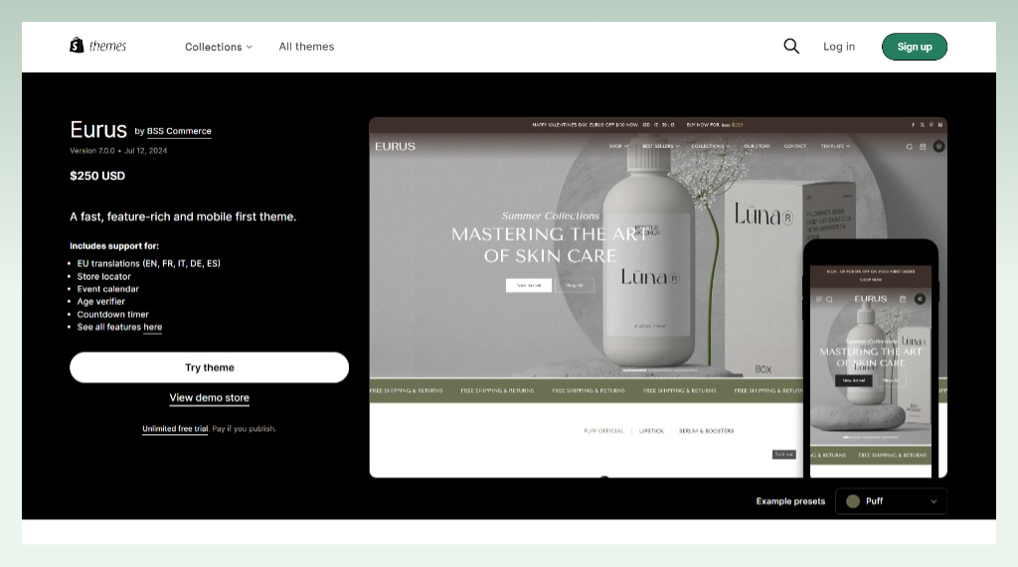Click the 'EU translations (EN, FR, IT, DE, ES)' item
The image size is (1018, 567).
pos(149,263)
